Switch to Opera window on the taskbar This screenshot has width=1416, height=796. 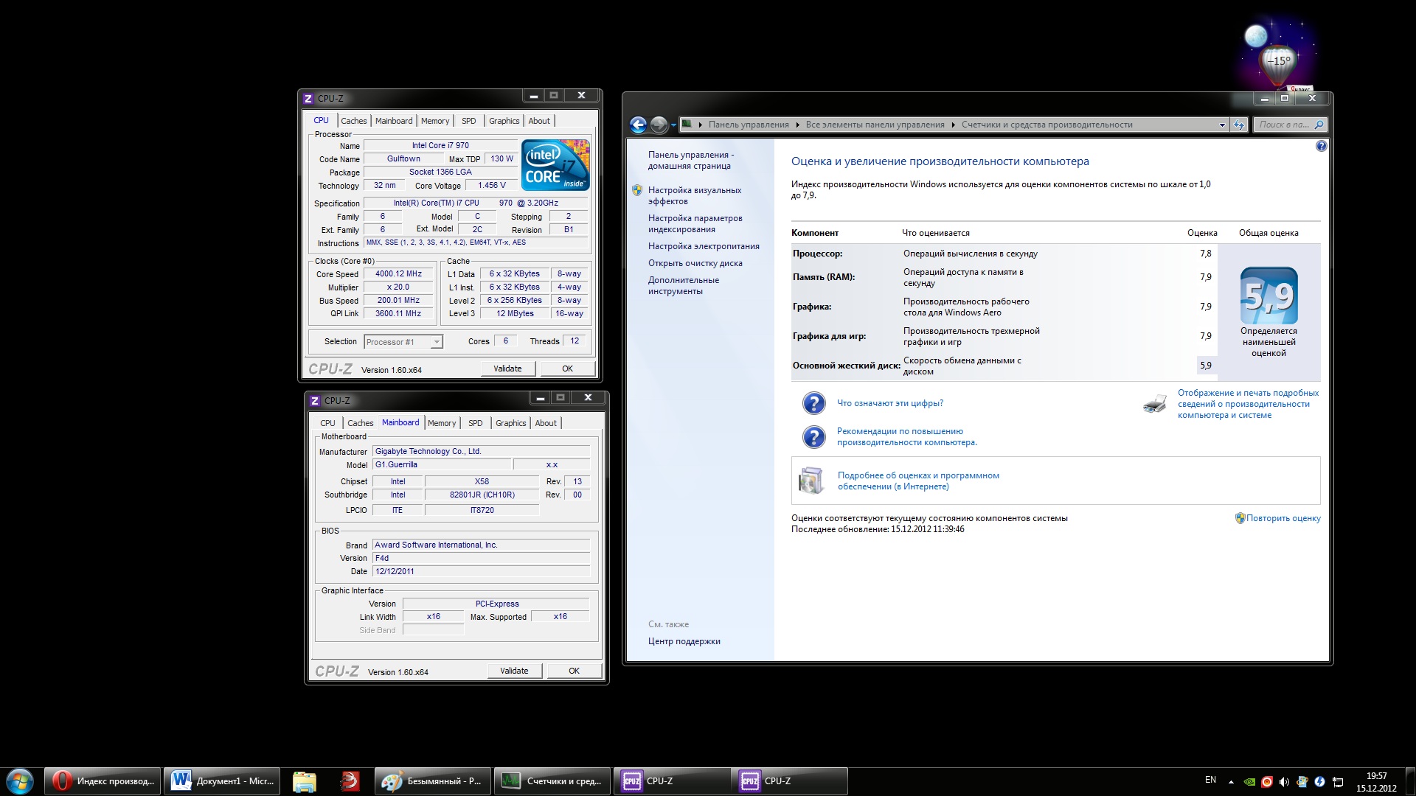(x=103, y=781)
